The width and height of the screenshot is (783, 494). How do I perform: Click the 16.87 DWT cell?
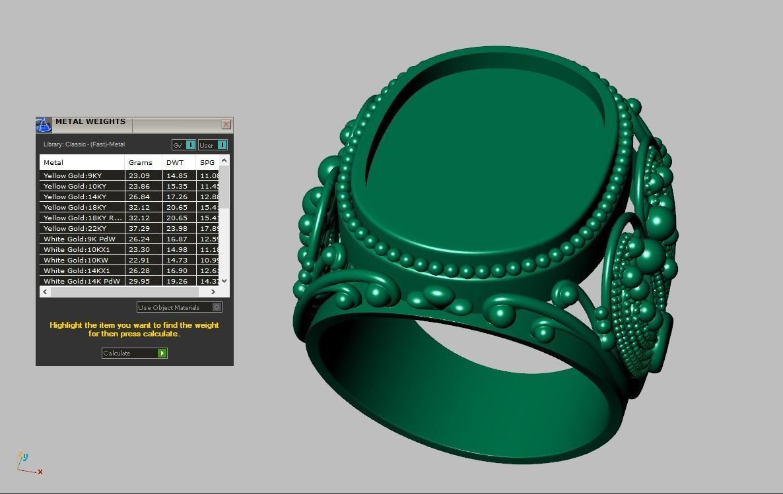(x=179, y=239)
